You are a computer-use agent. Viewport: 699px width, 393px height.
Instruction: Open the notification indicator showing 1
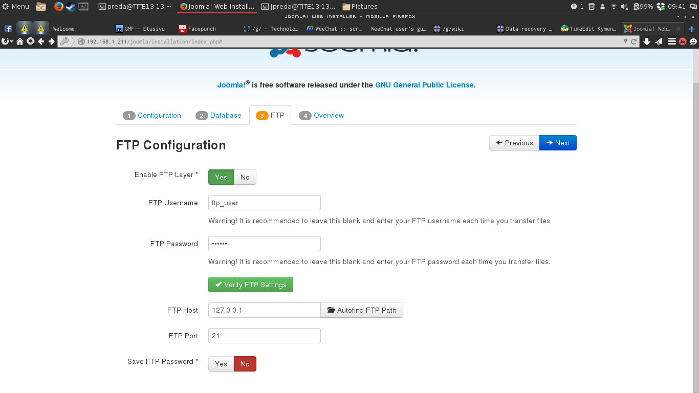tap(577, 7)
